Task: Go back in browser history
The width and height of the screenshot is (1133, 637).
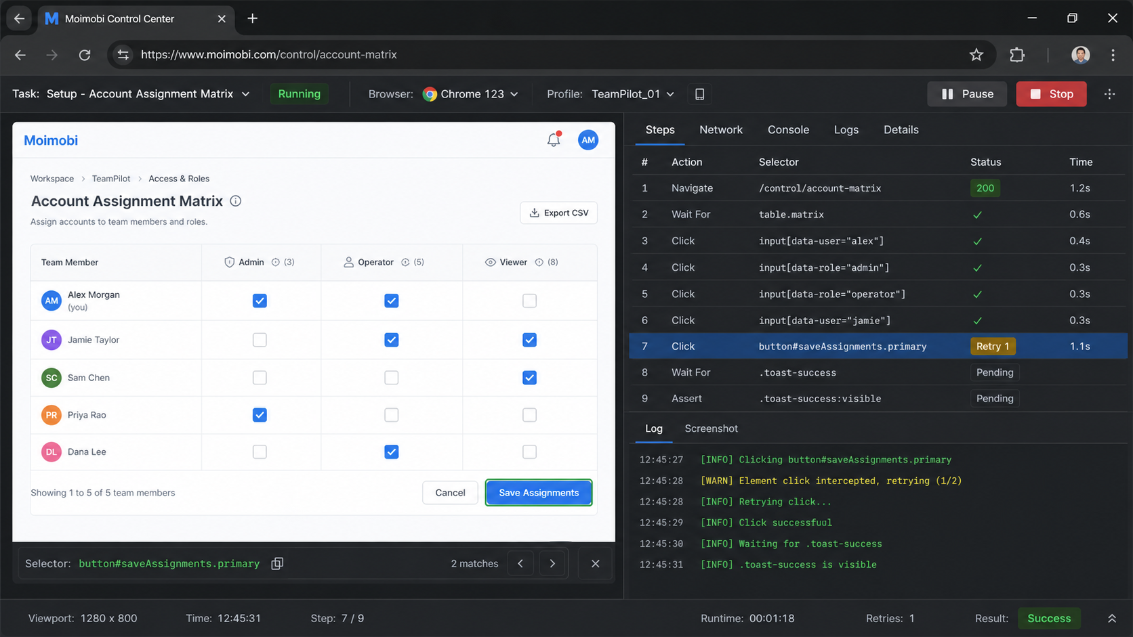Action: point(20,55)
